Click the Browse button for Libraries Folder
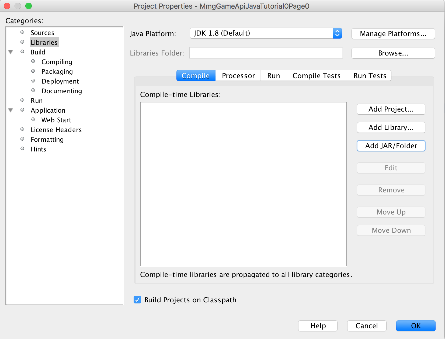This screenshot has width=445, height=339. [x=393, y=53]
